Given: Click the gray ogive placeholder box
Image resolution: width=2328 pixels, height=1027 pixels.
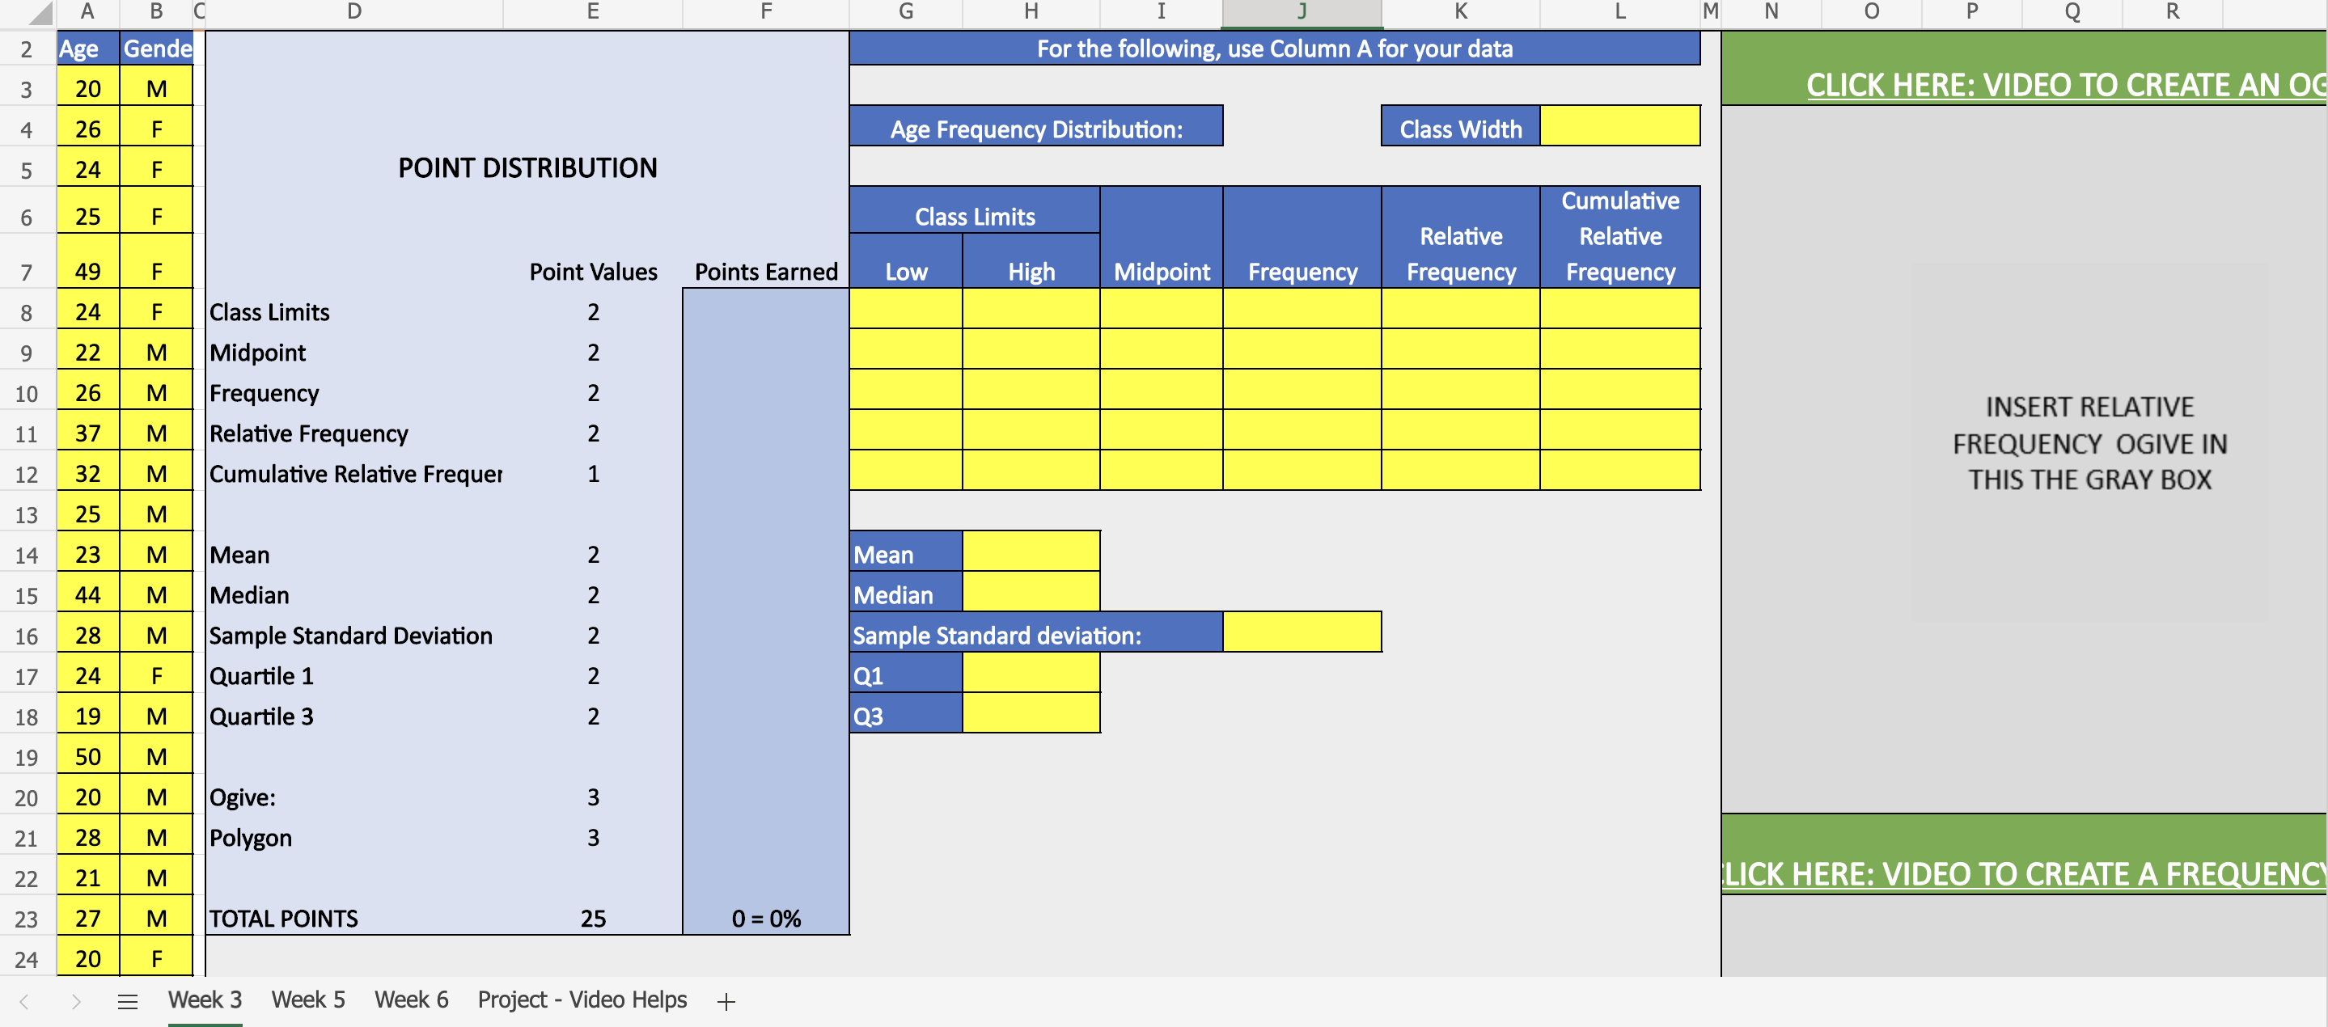Looking at the screenshot, I should click(x=2088, y=442).
